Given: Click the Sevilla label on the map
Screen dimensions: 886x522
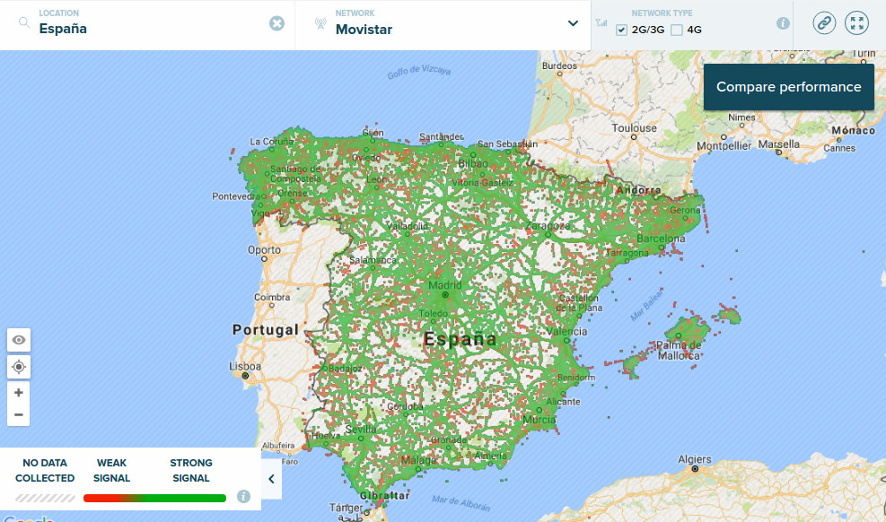Looking at the screenshot, I should pos(361,430).
